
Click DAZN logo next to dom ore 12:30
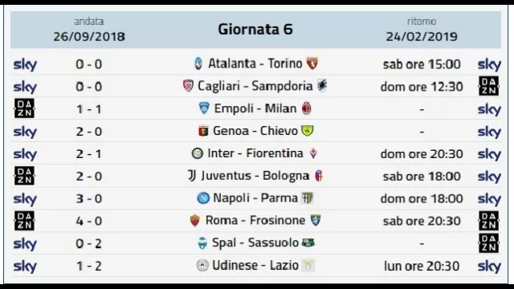(489, 86)
